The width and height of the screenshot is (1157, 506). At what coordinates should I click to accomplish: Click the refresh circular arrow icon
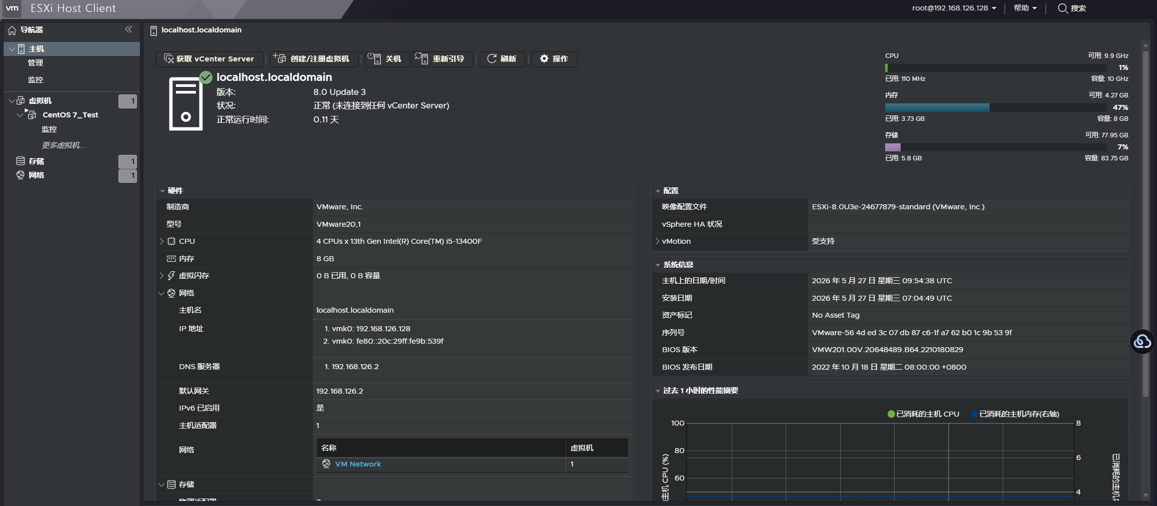[492, 59]
